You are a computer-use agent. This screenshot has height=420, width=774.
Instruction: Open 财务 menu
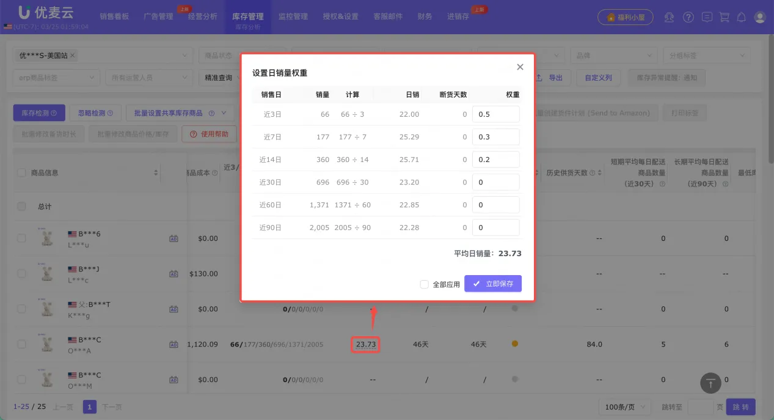tap(425, 17)
